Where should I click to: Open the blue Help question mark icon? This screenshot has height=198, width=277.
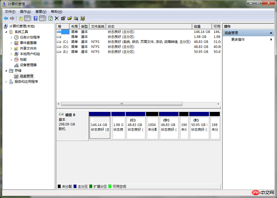(x=35, y=18)
